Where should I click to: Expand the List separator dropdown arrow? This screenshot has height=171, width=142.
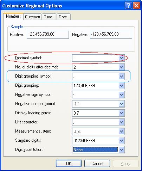(x=121, y=122)
